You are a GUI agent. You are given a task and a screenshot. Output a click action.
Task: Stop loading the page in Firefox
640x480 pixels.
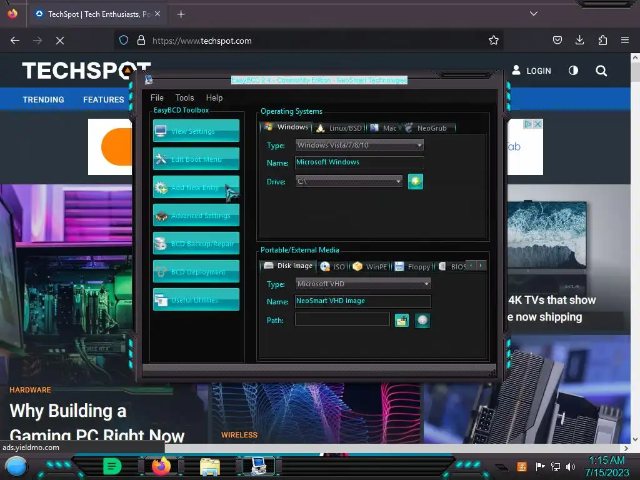click(59, 41)
